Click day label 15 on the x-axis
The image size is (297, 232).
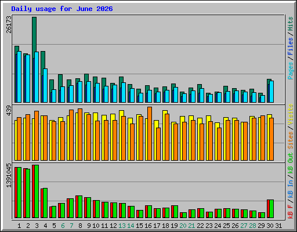tap(139, 226)
